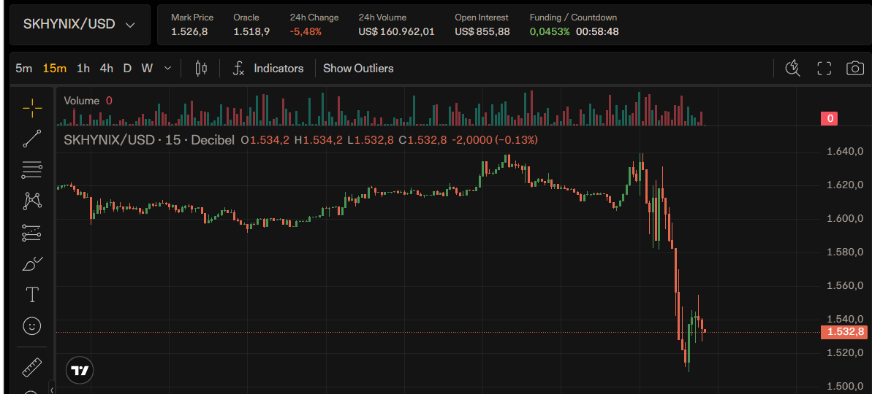Screen dimensions: 872x394
Task: Click the 24h Volume US$ 160.962,01
Action: 396,31
